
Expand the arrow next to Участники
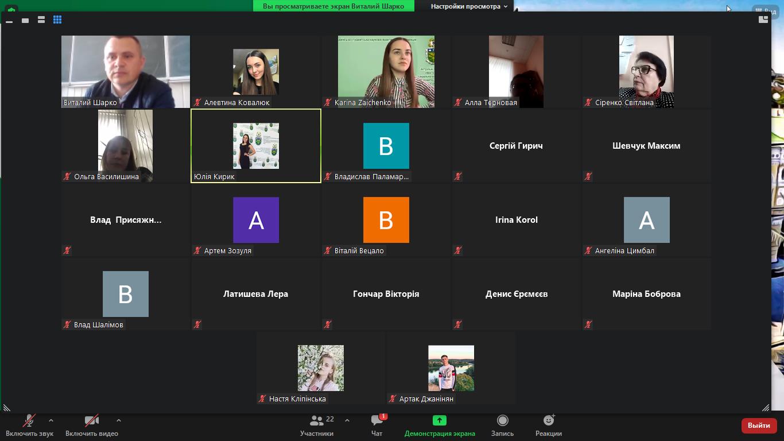(x=347, y=420)
